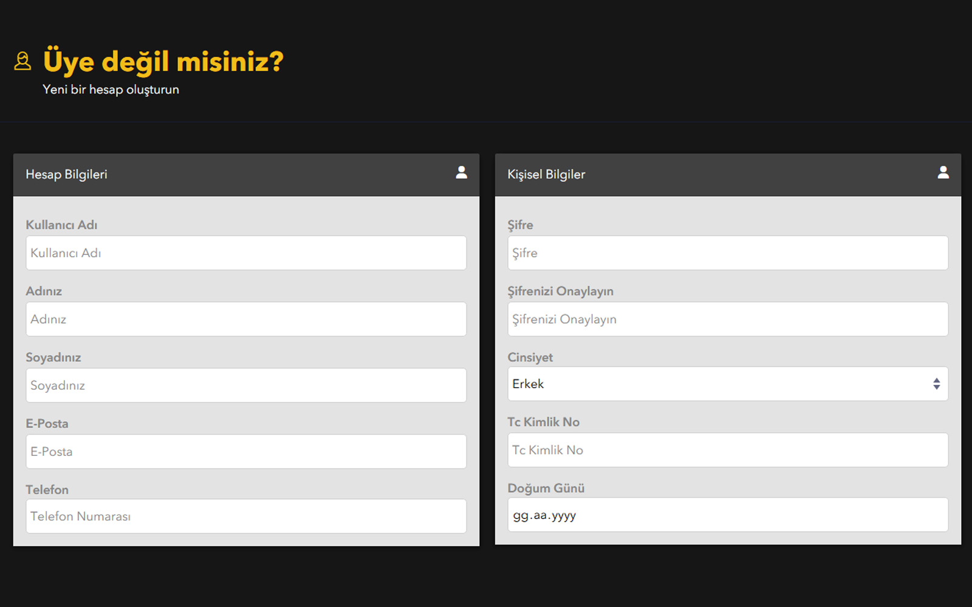Viewport: 972px width, 607px height.
Task: Click the gg.aa.yyyy date placeholder
Action: click(x=544, y=514)
